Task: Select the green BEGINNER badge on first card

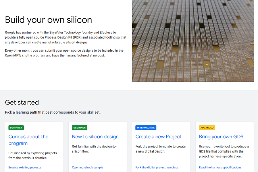Action: [x=16, y=128]
